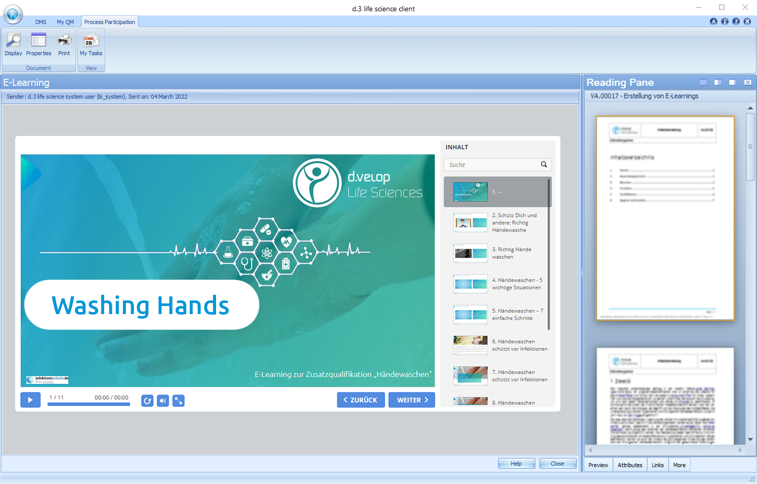Viewport: 757px width, 484px height.
Task: Click the first layout icon in Reading Pane header
Action: point(703,82)
